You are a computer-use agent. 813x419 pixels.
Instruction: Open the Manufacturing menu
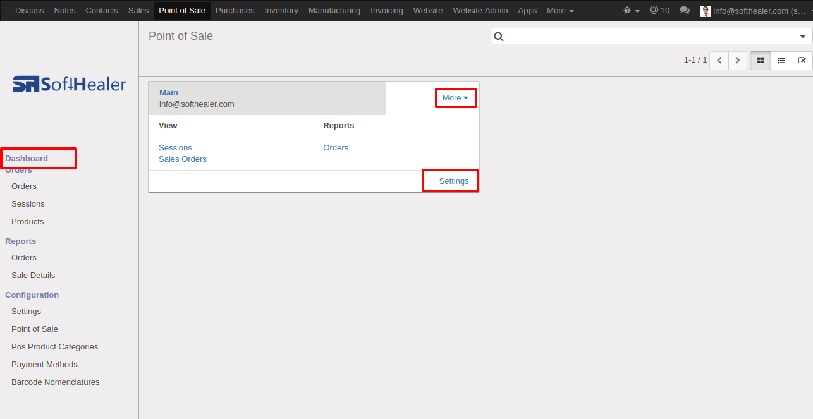point(334,11)
